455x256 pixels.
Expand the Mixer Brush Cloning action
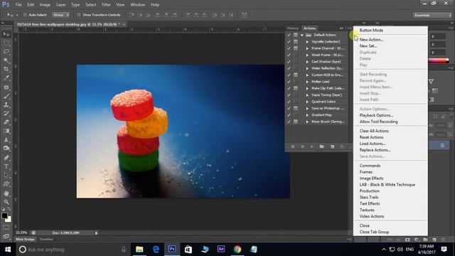pyautogui.click(x=307, y=122)
